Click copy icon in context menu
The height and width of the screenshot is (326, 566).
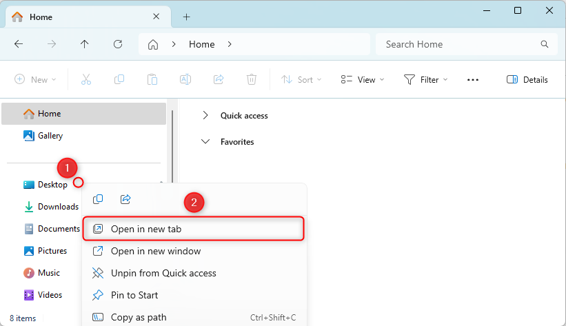pos(98,199)
